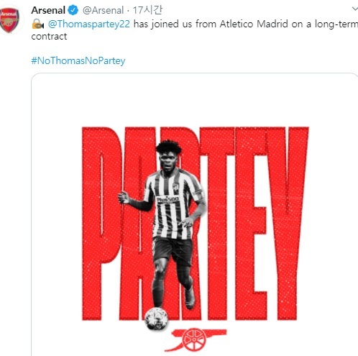Click the Arsenal crest profile avatar
The image size is (358, 356).
pyautogui.click(x=9, y=20)
